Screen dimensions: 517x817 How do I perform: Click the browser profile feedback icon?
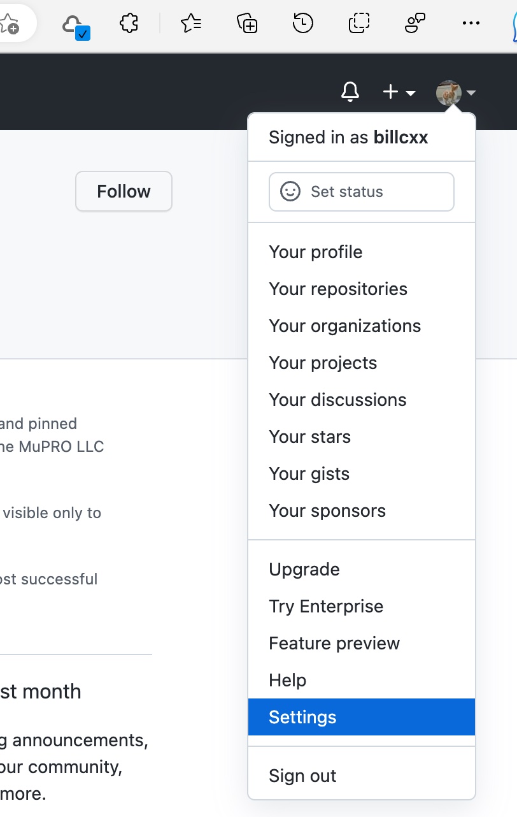tap(415, 24)
